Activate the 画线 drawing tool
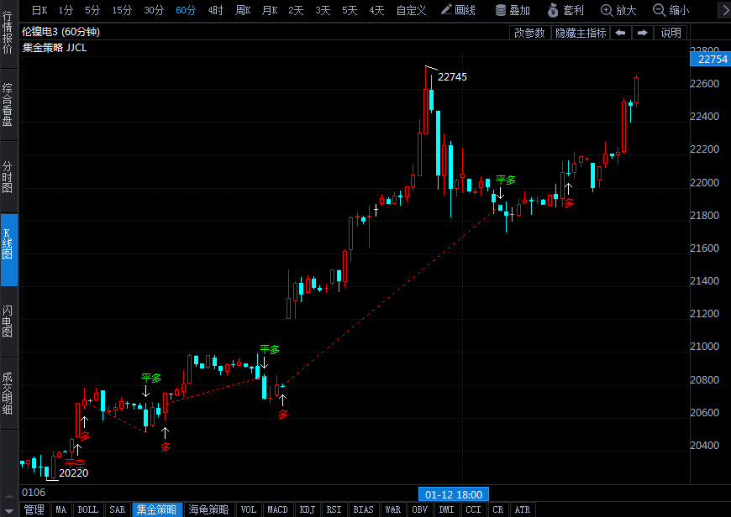The image size is (731, 517). [458, 10]
